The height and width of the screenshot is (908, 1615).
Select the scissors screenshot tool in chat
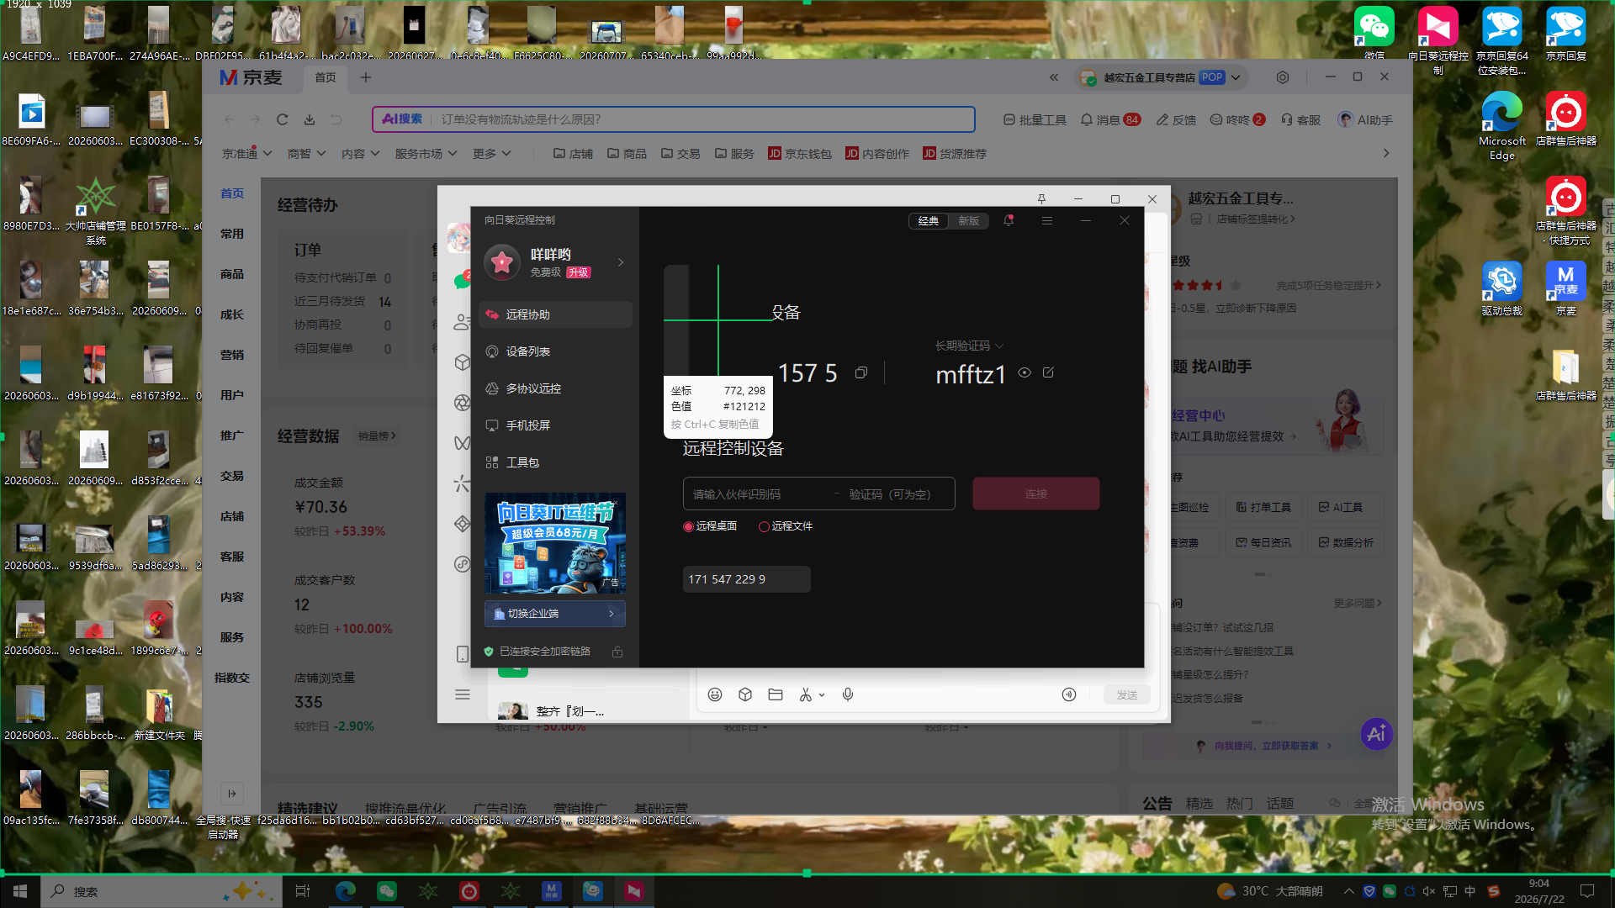[805, 694]
